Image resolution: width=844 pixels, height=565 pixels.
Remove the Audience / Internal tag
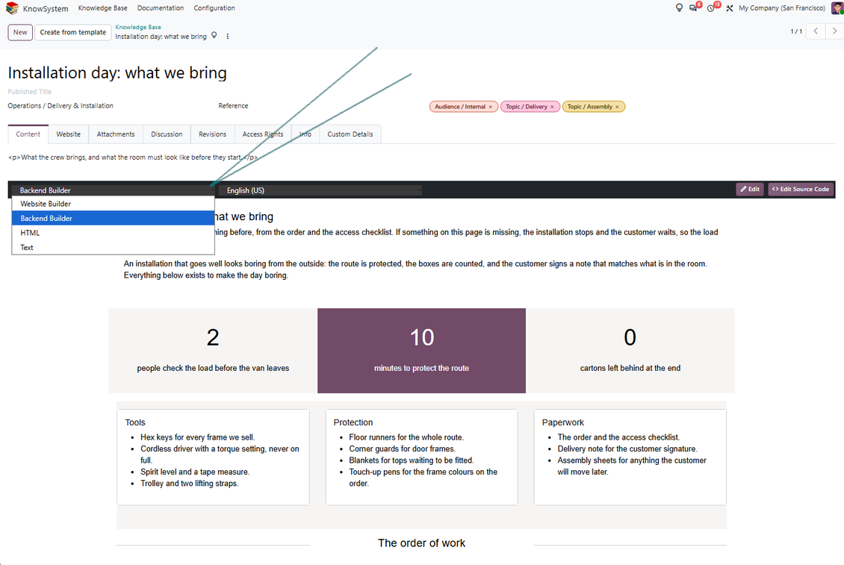click(x=491, y=107)
